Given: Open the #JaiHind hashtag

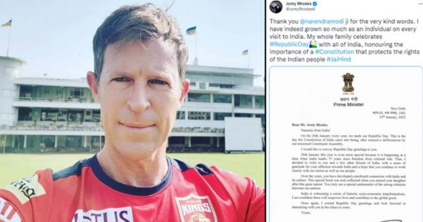Looking at the screenshot, I should tap(339, 59).
